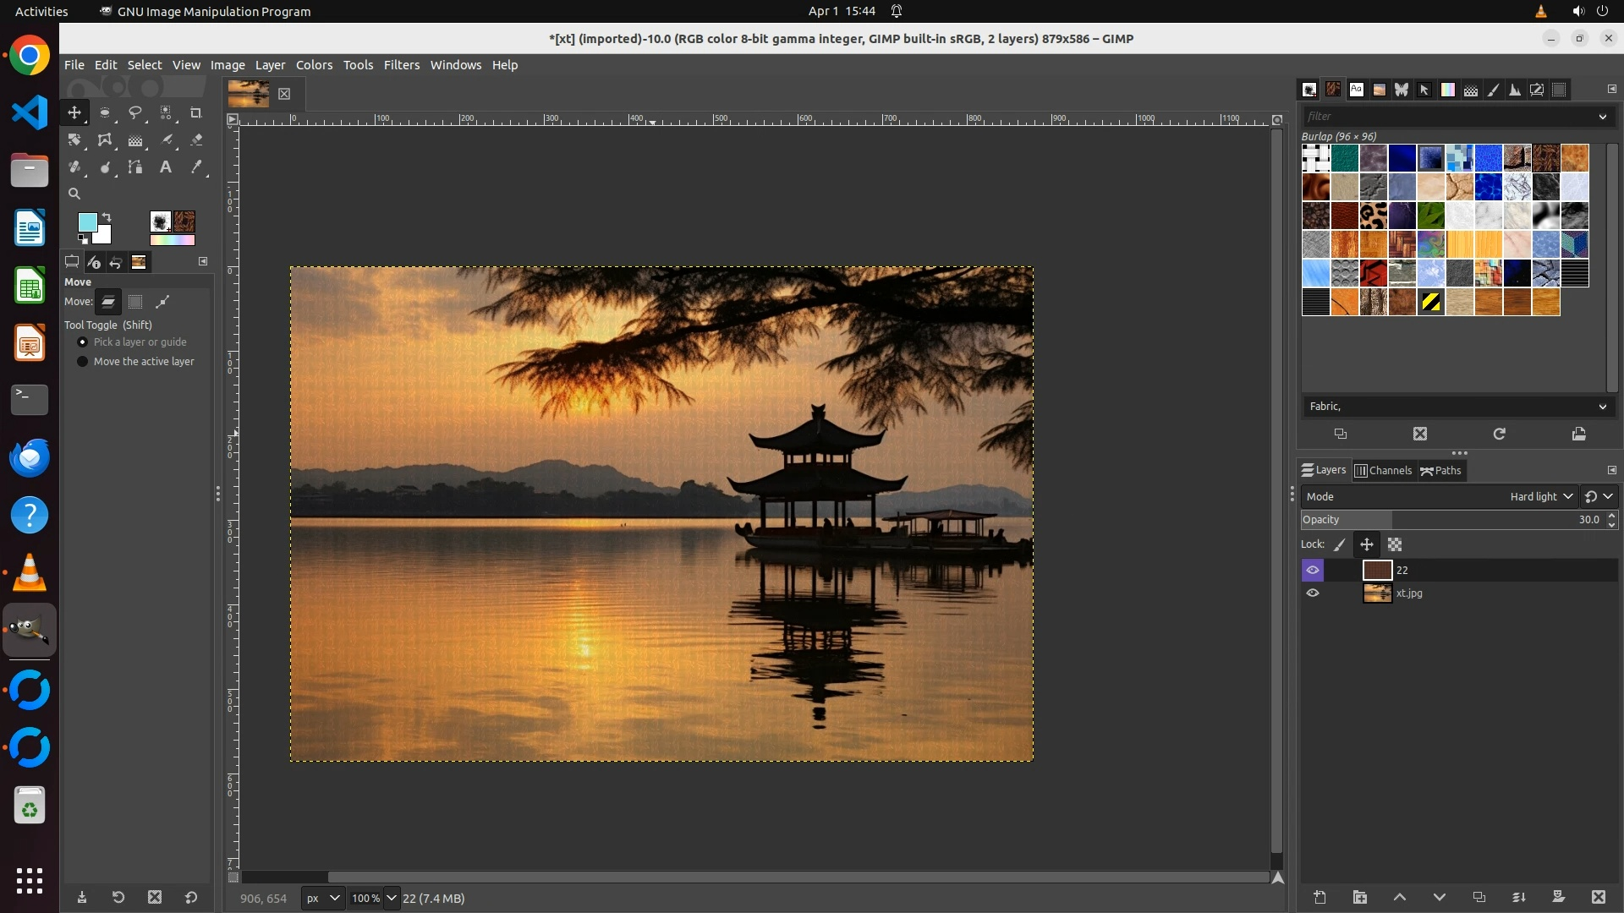
Task: Switch to the Channels tab
Action: [1383, 471]
